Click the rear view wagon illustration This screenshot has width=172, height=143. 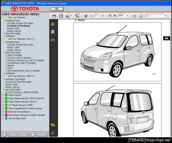pyautogui.click(x=117, y=110)
